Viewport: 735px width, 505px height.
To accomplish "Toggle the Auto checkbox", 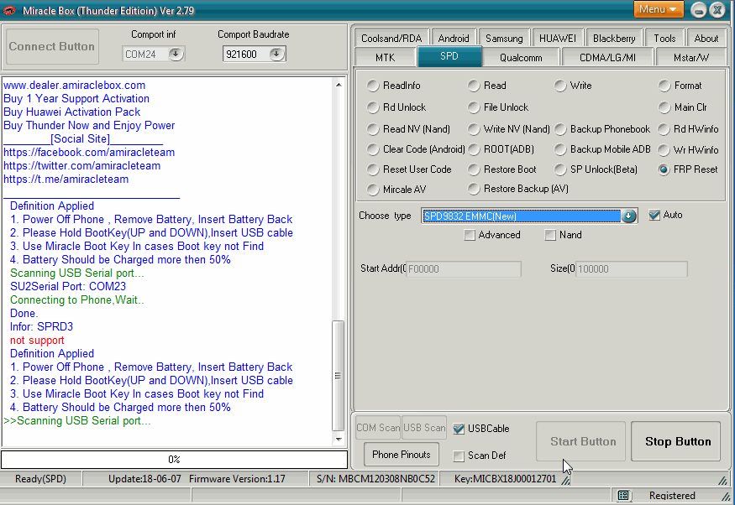I will pos(654,216).
